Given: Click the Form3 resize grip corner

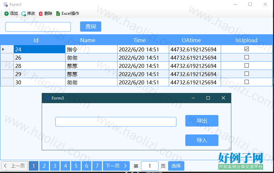Looking at the screenshot, I should pyautogui.click(x=229, y=148).
